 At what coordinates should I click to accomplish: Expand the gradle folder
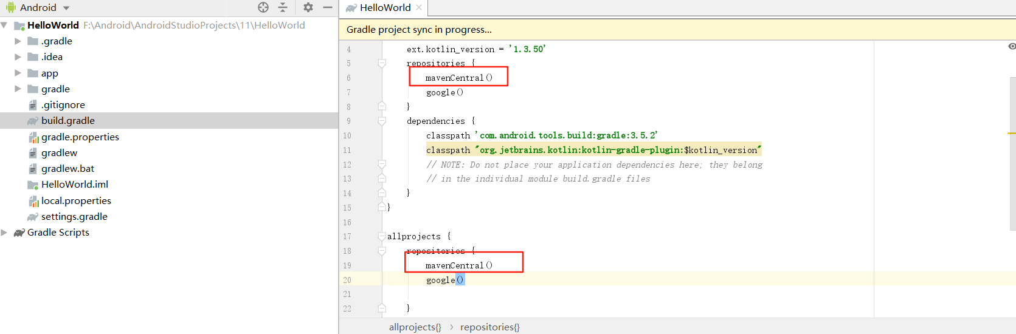18,89
